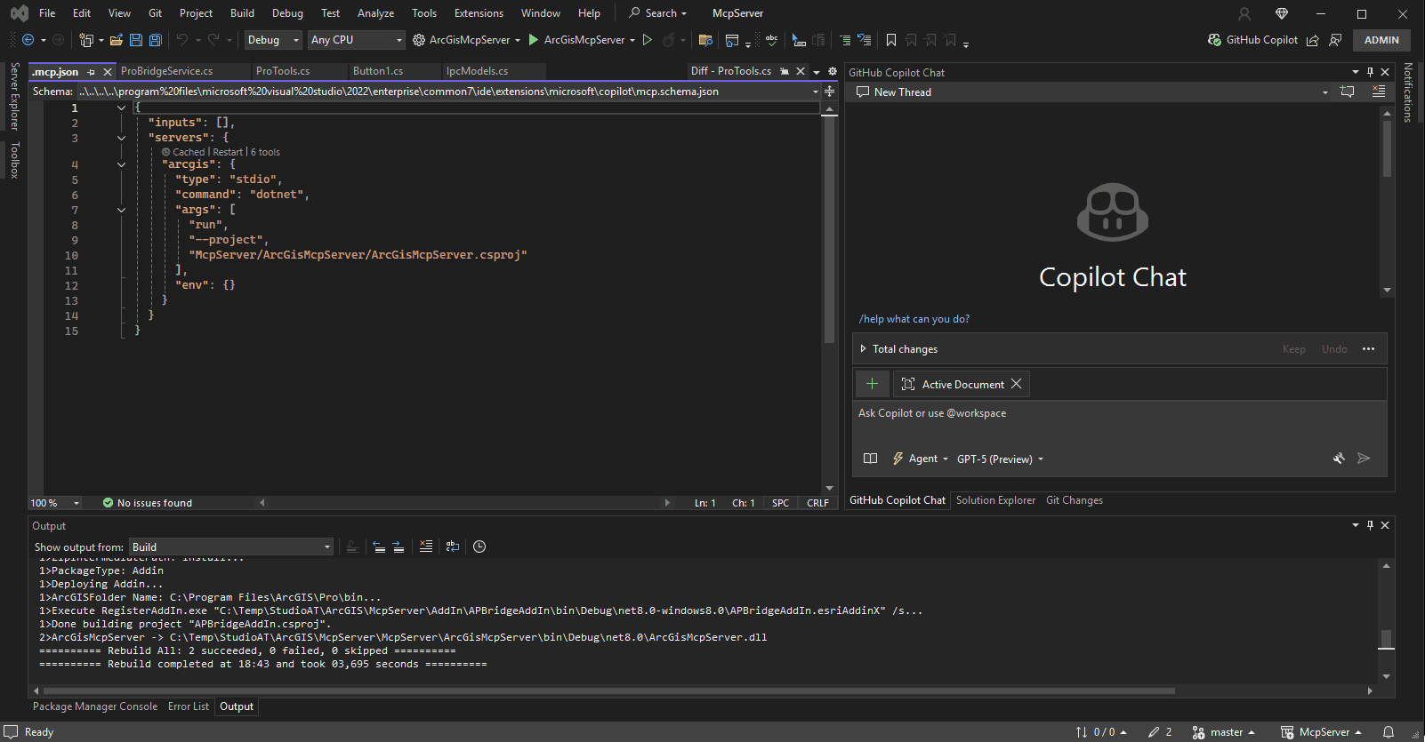
Task: Open the Open File folder icon
Action: tap(117, 40)
